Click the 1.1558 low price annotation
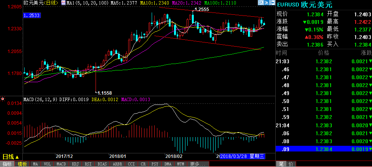Image resolution: width=372 pixels, height=167 pixels. tap(104, 93)
